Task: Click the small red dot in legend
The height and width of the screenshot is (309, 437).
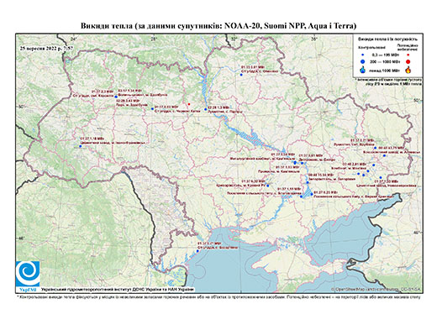Action: click(x=408, y=55)
